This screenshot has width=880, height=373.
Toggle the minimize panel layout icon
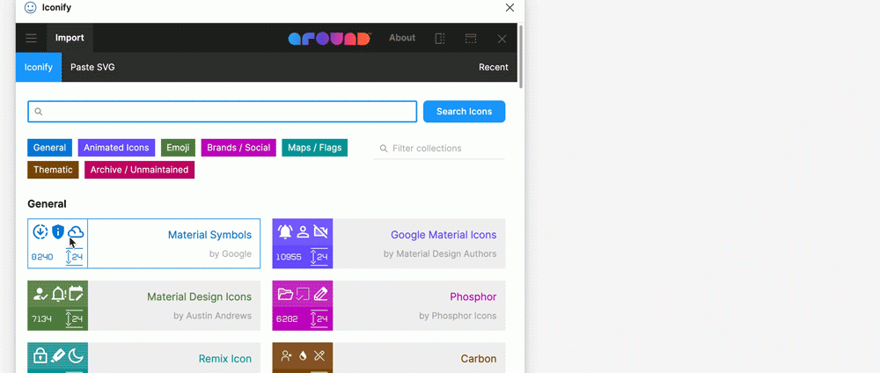(x=471, y=38)
